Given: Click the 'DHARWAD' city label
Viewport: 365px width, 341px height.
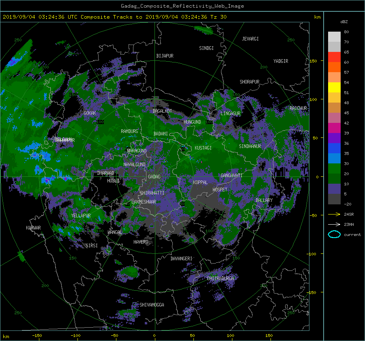Looking at the screenshot, I should tap(106, 173).
